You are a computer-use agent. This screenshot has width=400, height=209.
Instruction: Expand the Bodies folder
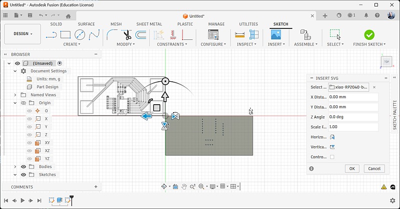pos(15,167)
